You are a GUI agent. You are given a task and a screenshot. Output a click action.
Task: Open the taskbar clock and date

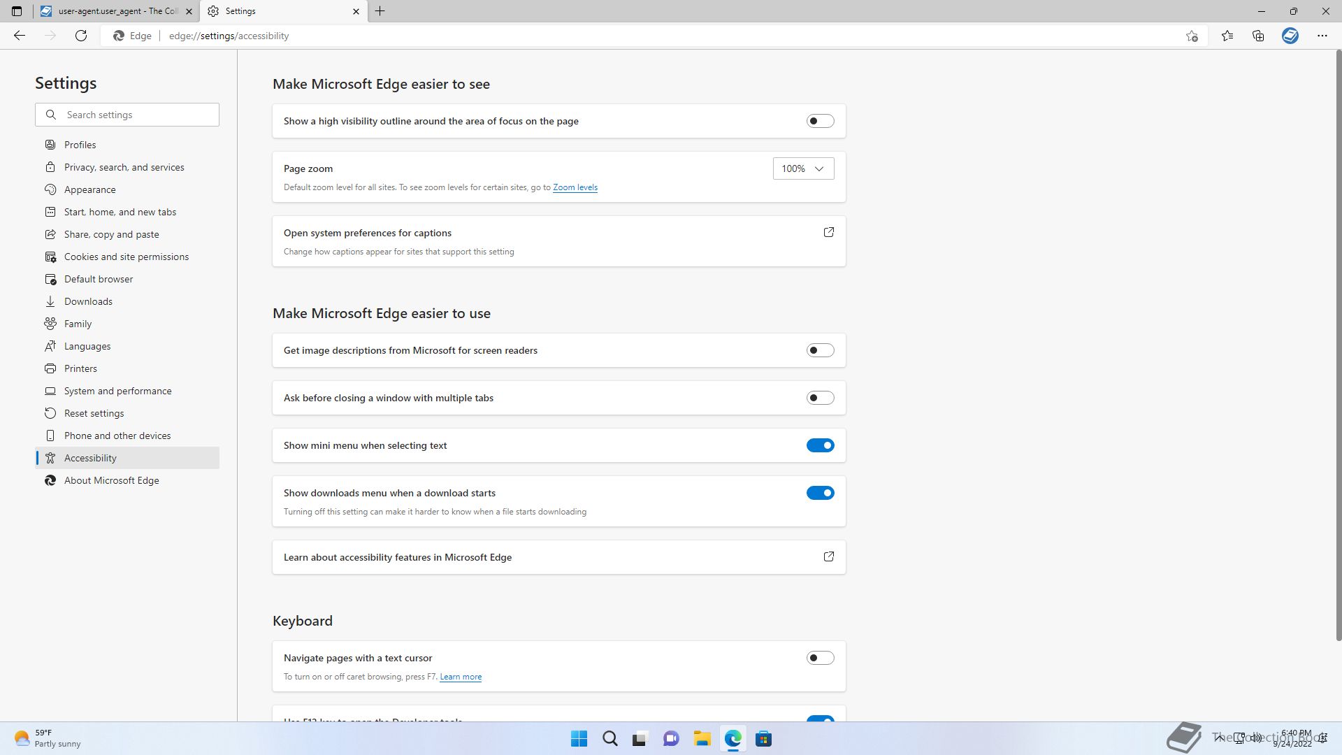coord(1292,738)
